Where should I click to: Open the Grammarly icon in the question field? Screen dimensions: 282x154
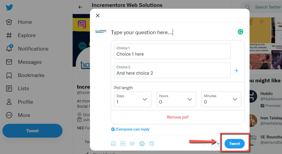(x=240, y=31)
